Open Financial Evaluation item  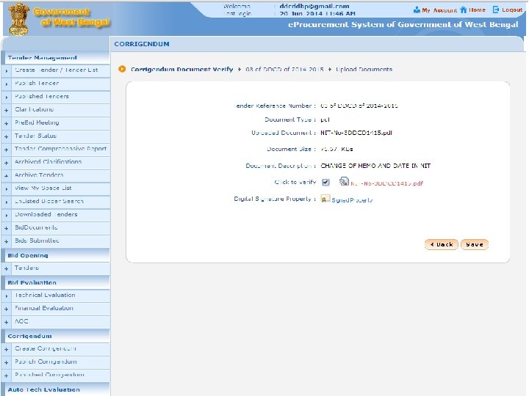pyautogui.click(x=44, y=308)
